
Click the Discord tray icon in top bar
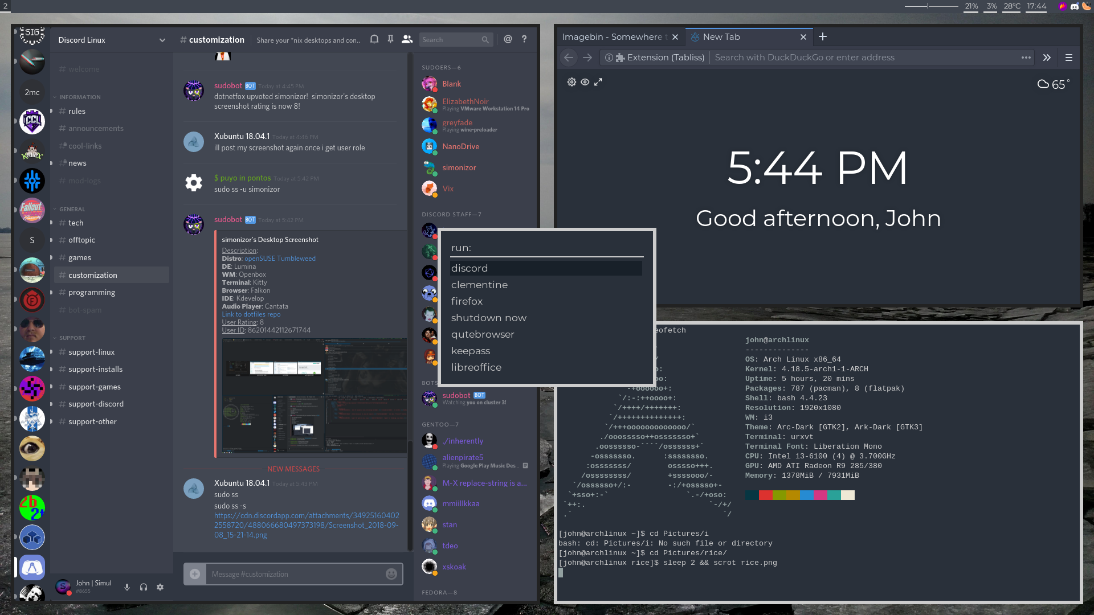point(1075,6)
